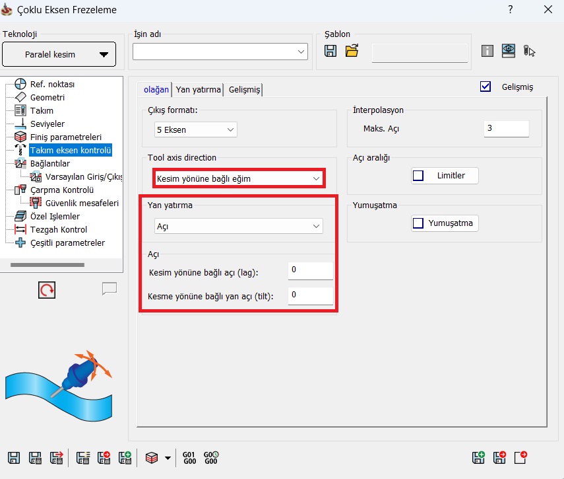
Task: Open the Tool axis direction dropdown
Action: (239, 178)
